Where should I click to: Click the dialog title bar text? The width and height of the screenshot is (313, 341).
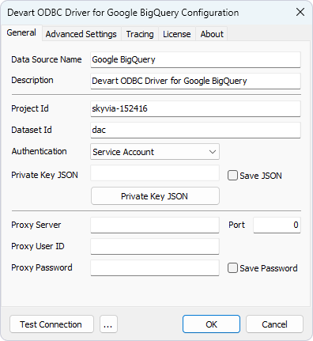coord(123,13)
